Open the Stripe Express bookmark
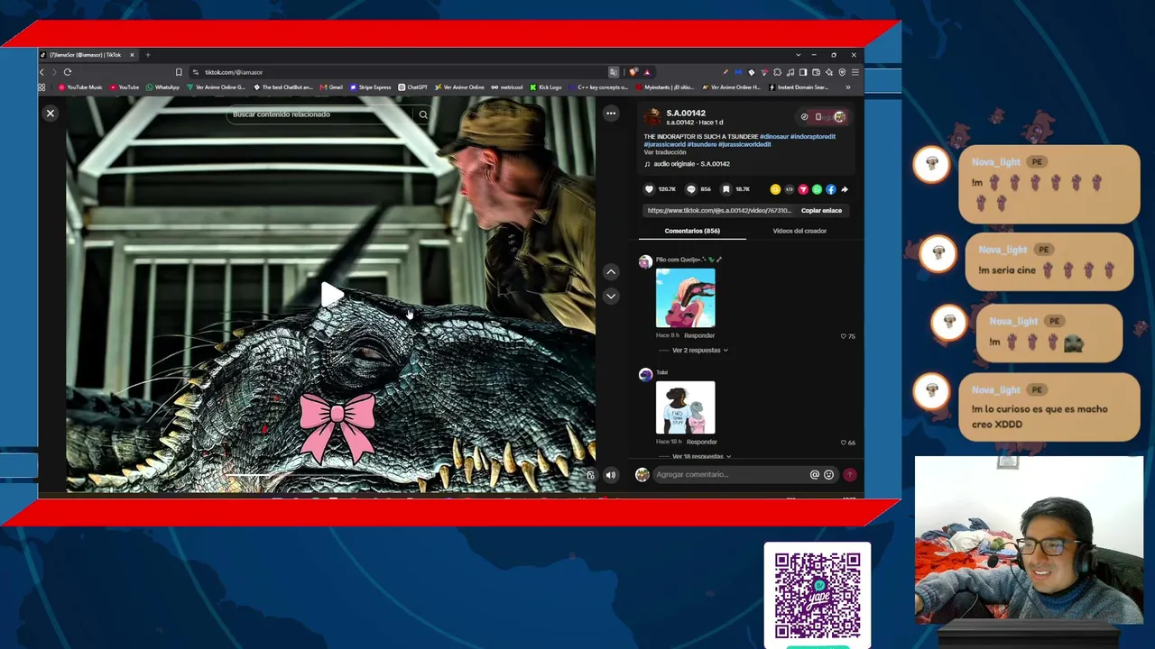 coord(371,87)
